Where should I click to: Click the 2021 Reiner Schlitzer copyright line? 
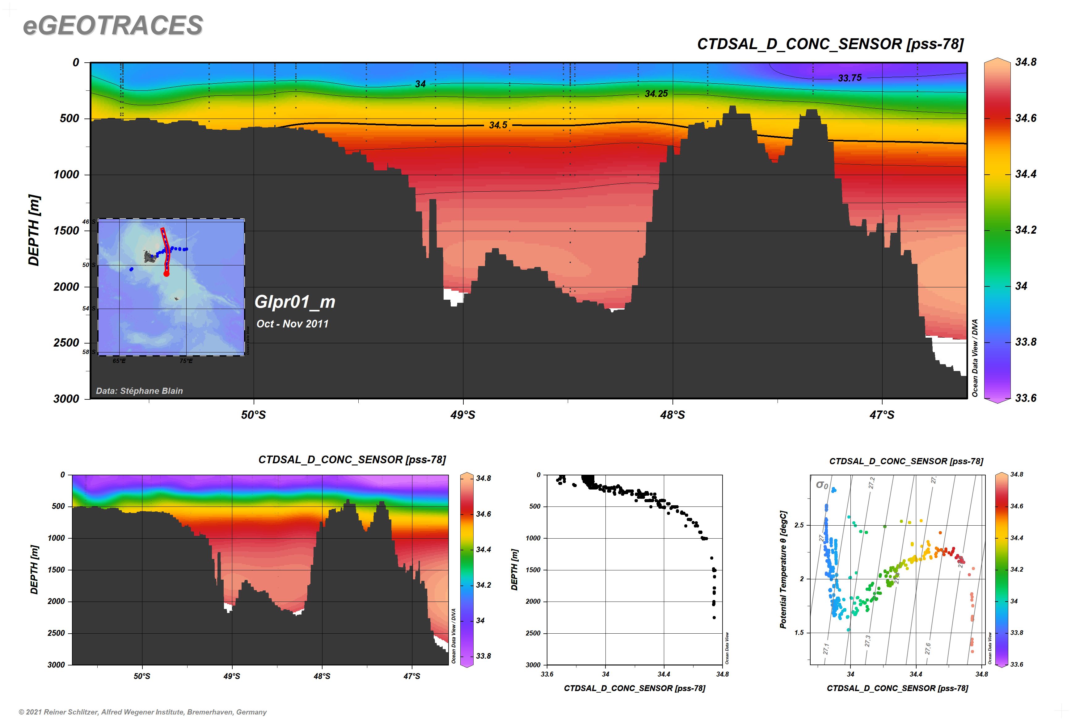pyautogui.click(x=143, y=712)
